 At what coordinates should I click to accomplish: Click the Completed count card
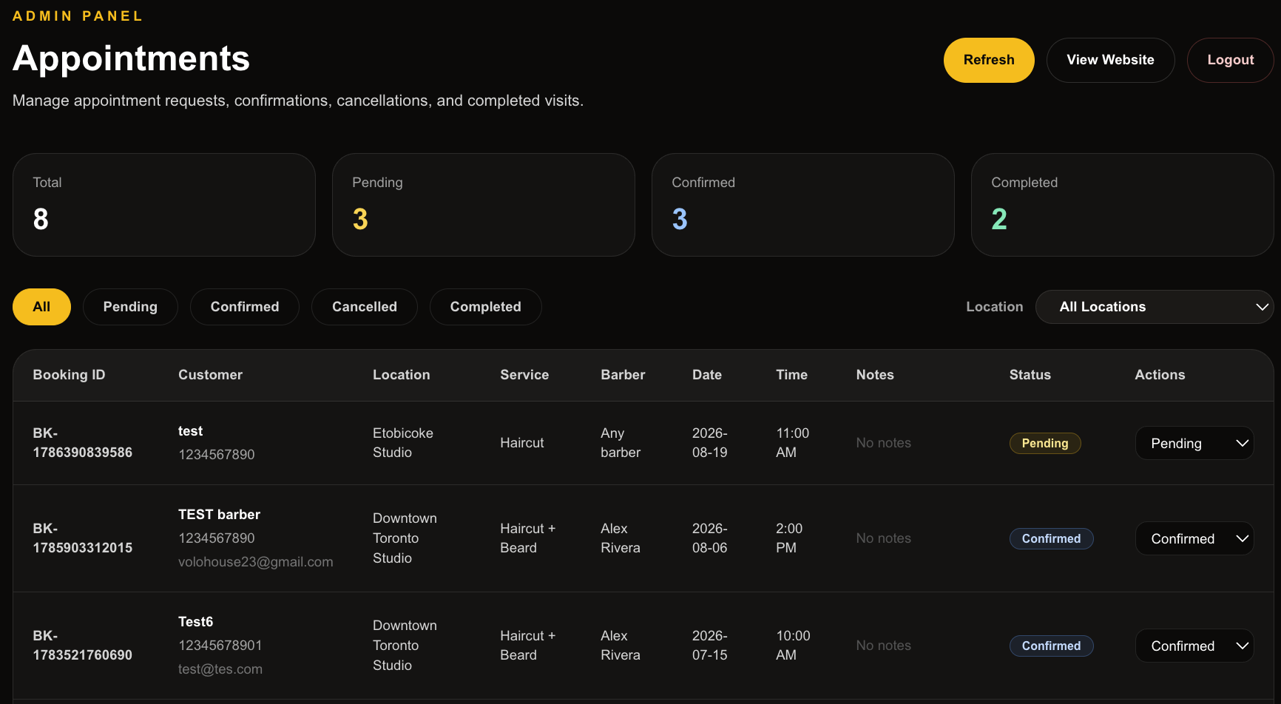[1123, 205]
